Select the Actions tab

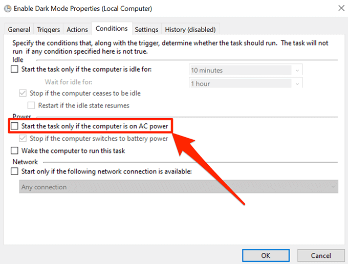pyautogui.click(x=77, y=30)
